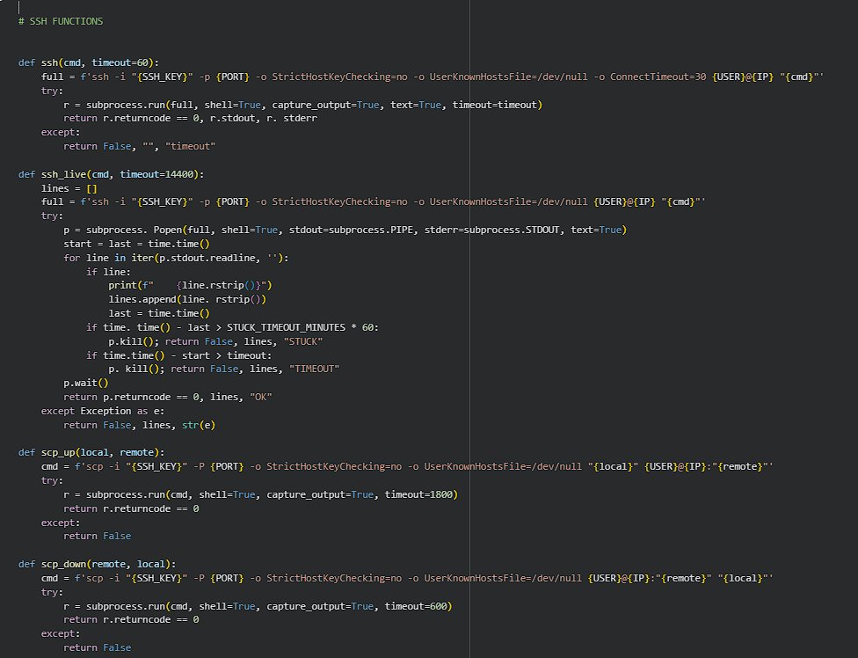Click the "STUCK" return string
The height and width of the screenshot is (658, 858).
302,340
